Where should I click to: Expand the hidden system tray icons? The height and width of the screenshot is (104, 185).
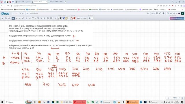[x=162, y=102]
